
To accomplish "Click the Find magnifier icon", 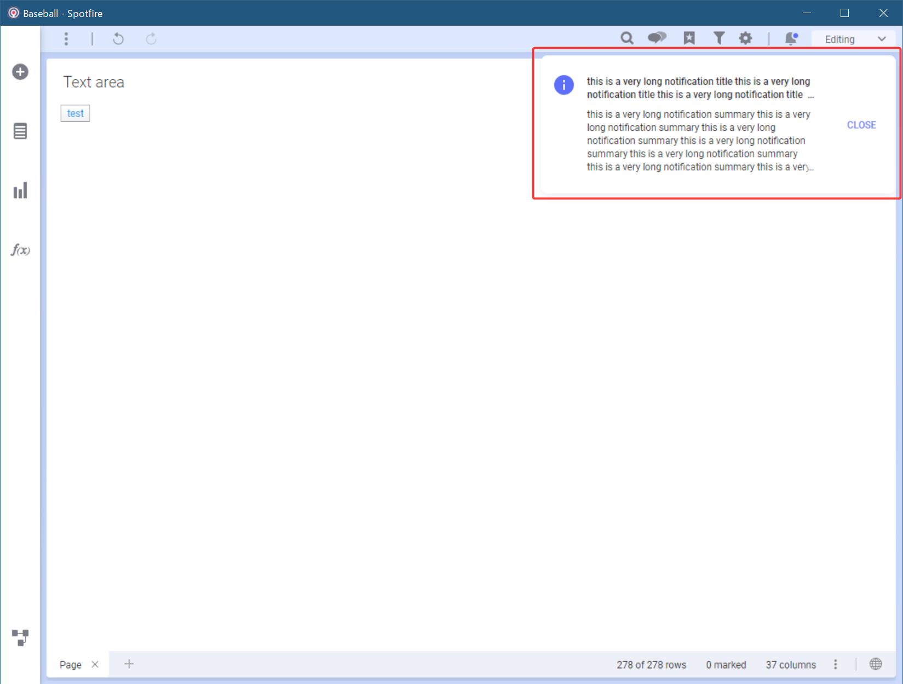I will (x=627, y=38).
